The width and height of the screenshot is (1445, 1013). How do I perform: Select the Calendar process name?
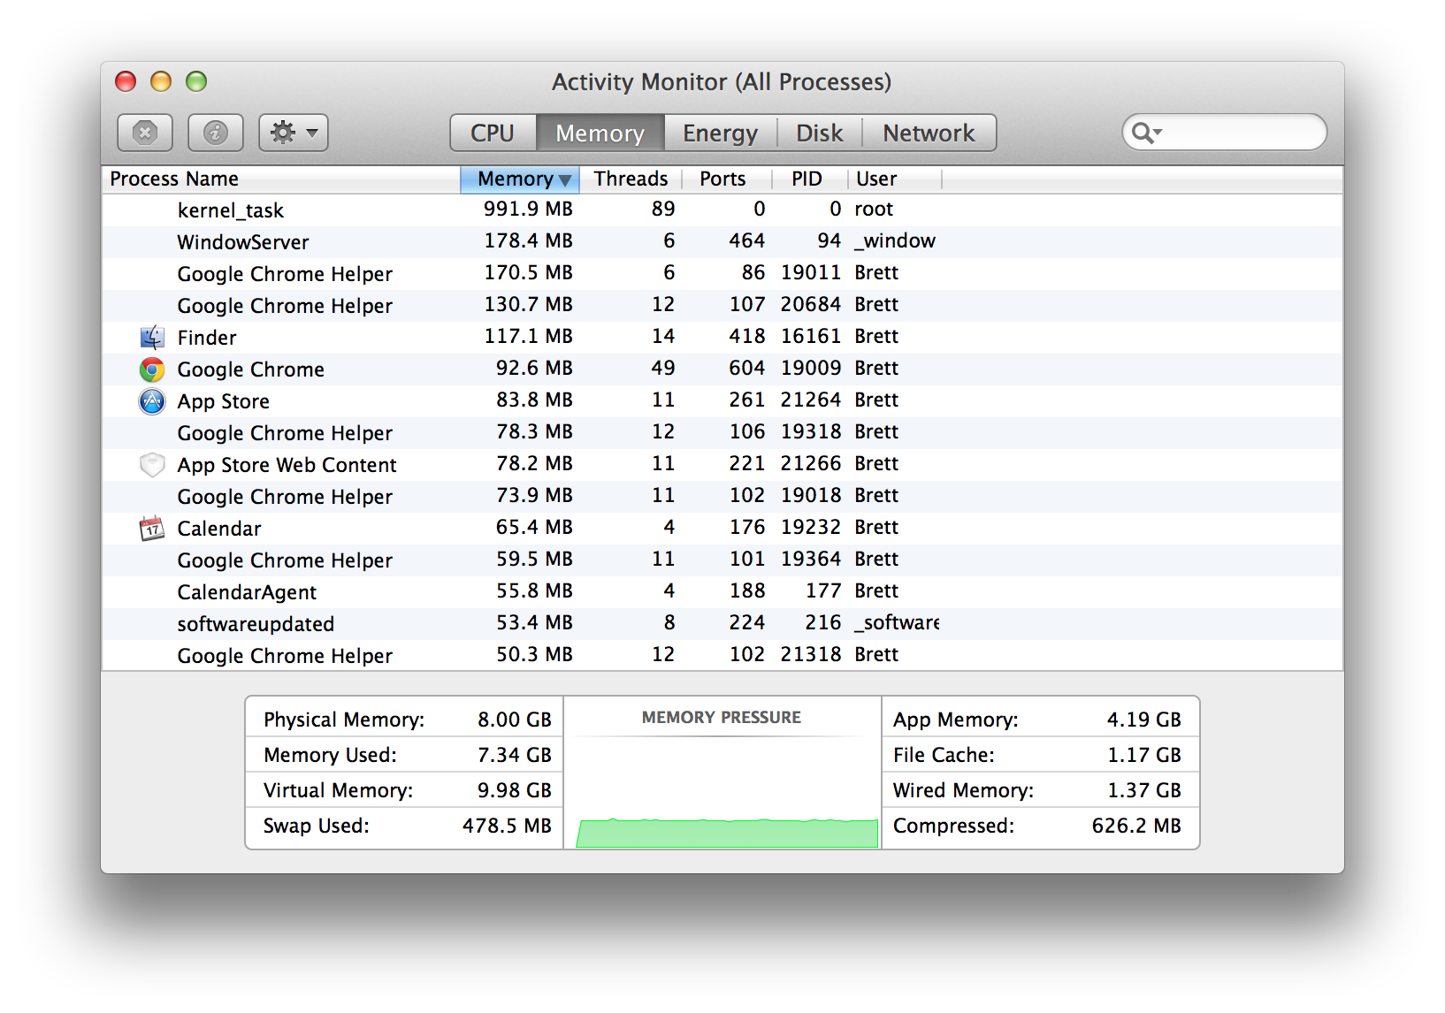click(x=219, y=529)
